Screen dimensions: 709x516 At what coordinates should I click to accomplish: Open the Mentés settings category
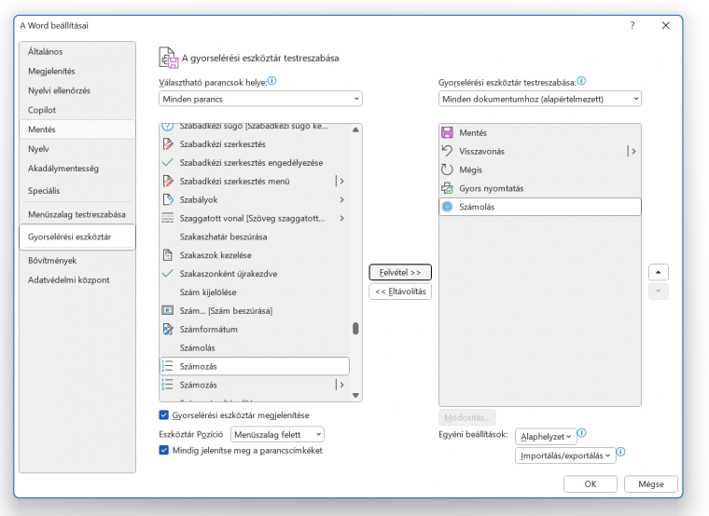(77, 129)
